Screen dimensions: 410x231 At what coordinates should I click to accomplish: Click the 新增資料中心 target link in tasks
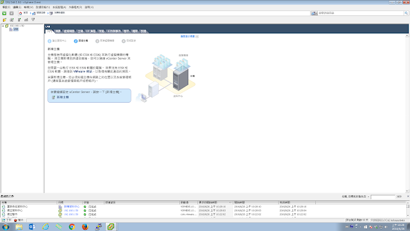pos(72,207)
